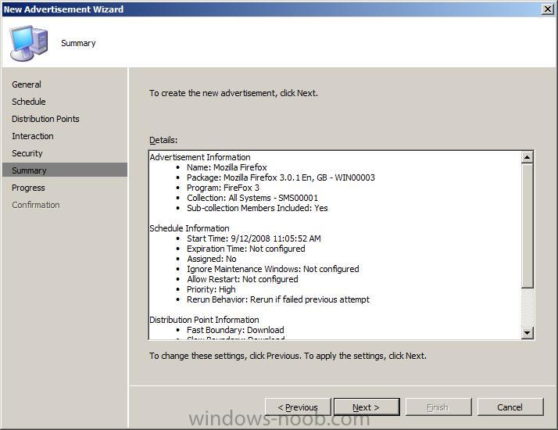Cancel the advertisement wizard
This screenshot has width=558, height=430.
click(510, 407)
